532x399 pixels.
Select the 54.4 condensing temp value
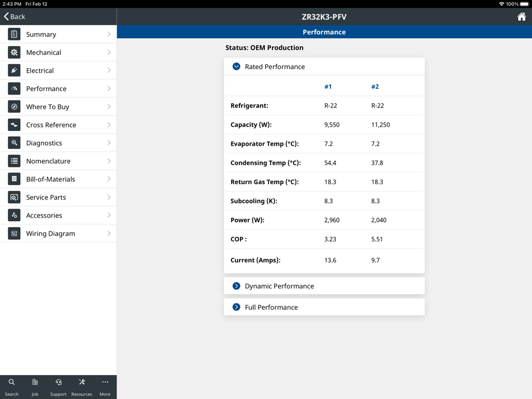(x=330, y=163)
